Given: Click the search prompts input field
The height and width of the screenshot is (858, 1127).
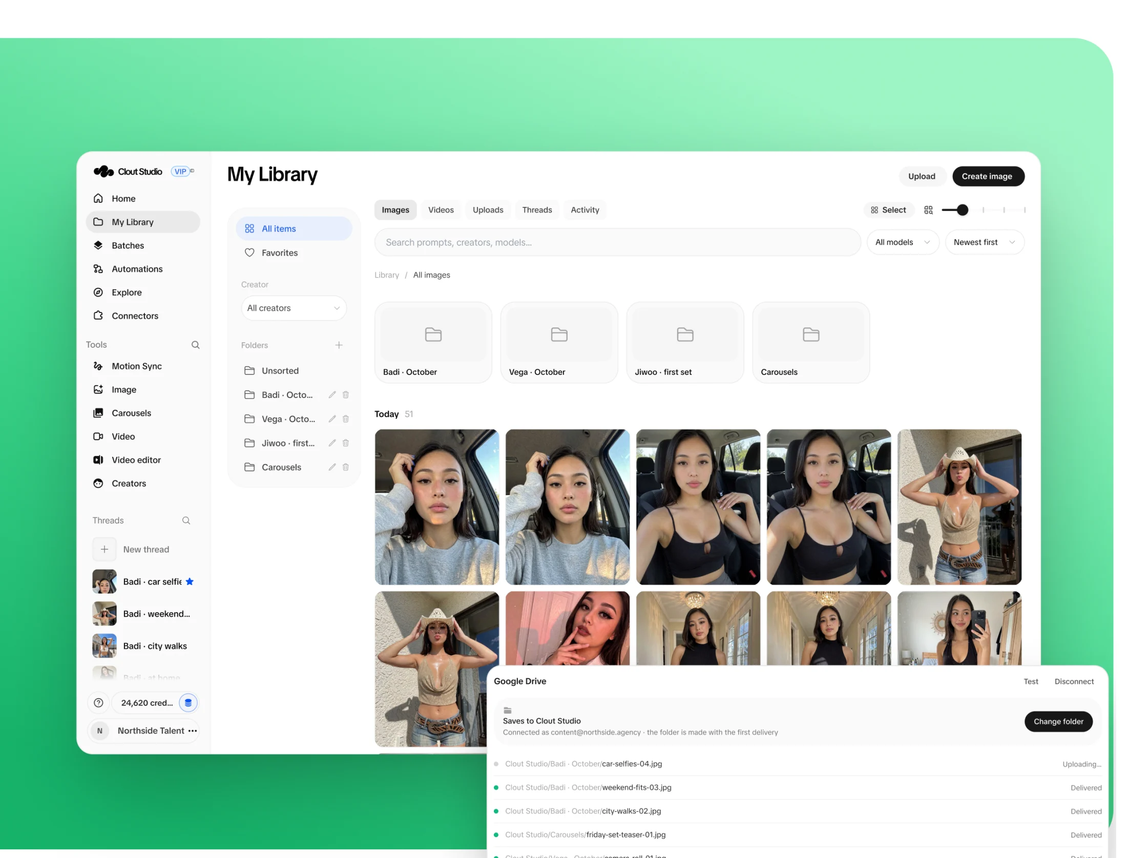Looking at the screenshot, I should click(617, 243).
